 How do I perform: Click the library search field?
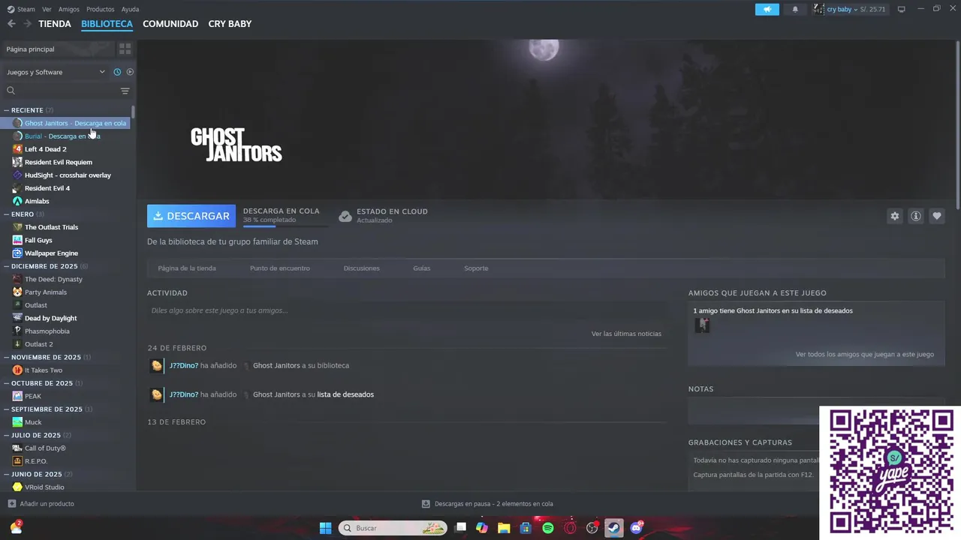[x=62, y=91]
